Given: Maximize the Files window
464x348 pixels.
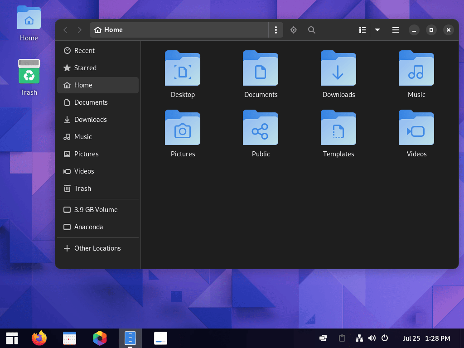Looking at the screenshot, I should tap(431, 30).
